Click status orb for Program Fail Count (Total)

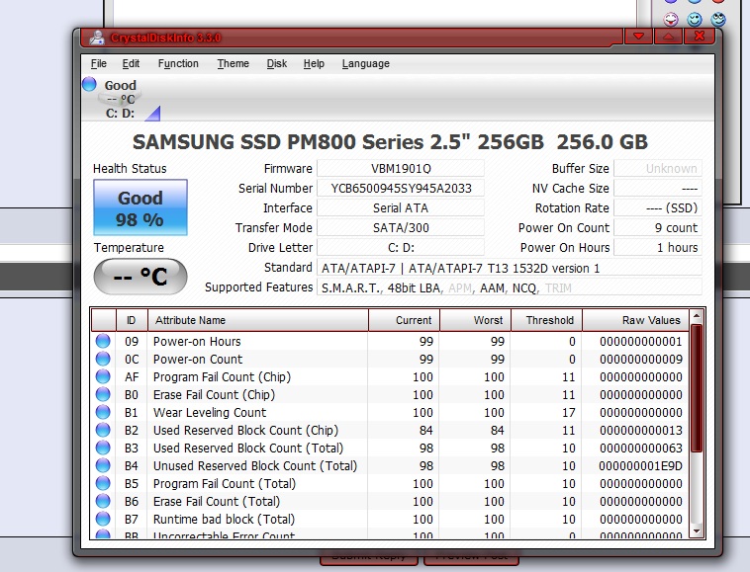pyautogui.click(x=103, y=483)
